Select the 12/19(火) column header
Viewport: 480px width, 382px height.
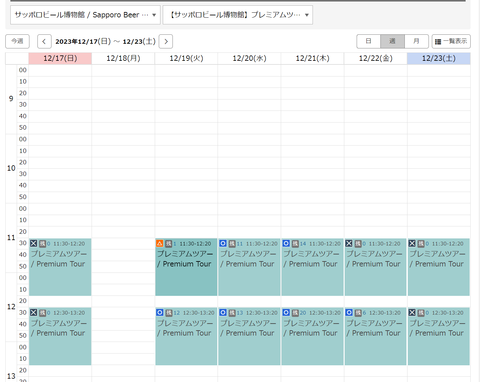point(186,58)
